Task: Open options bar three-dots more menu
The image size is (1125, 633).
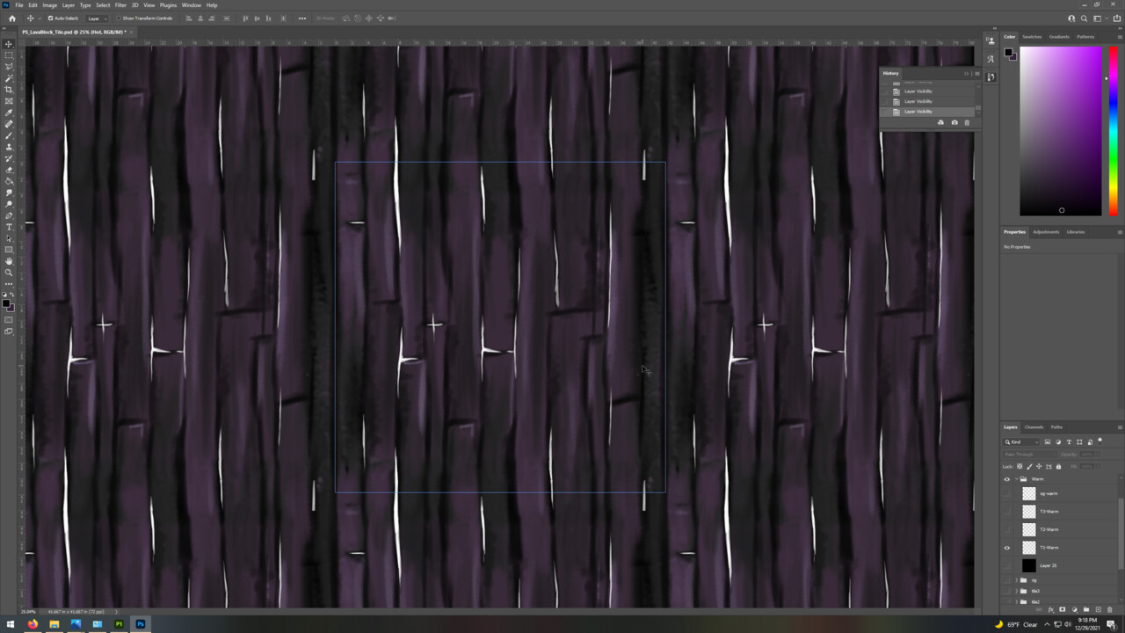Action: [302, 18]
